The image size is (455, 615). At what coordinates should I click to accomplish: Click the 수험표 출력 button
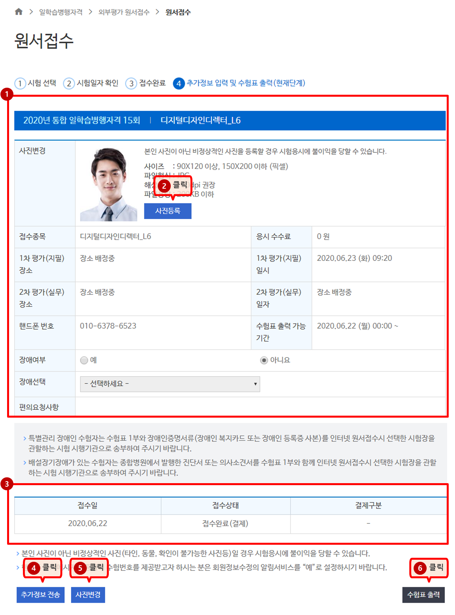(x=423, y=594)
